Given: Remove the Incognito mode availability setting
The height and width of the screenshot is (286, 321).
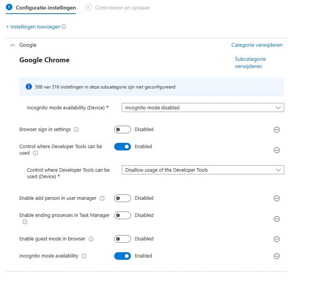Looking at the screenshot, I should pos(277,256).
